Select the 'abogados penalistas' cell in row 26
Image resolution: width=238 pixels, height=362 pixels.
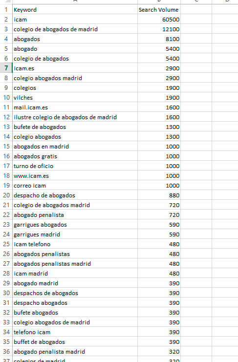(x=75, y=254)
